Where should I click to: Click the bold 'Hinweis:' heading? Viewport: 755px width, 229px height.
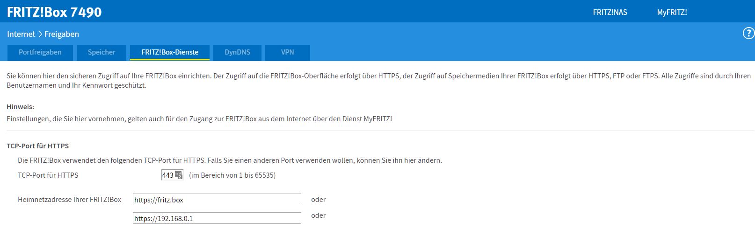click(20, 107)
